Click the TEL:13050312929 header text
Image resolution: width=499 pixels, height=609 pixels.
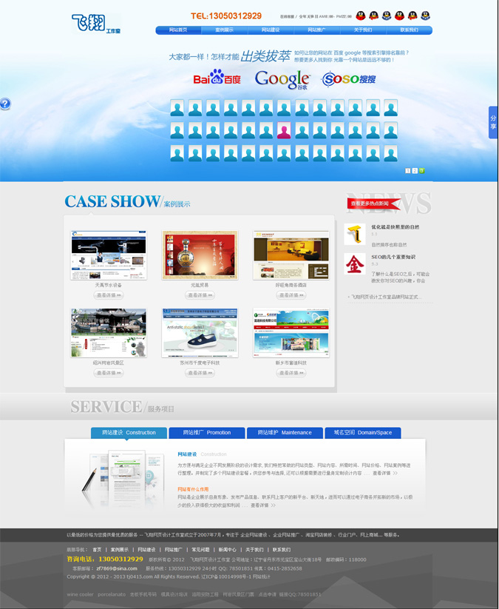[225, 16]
